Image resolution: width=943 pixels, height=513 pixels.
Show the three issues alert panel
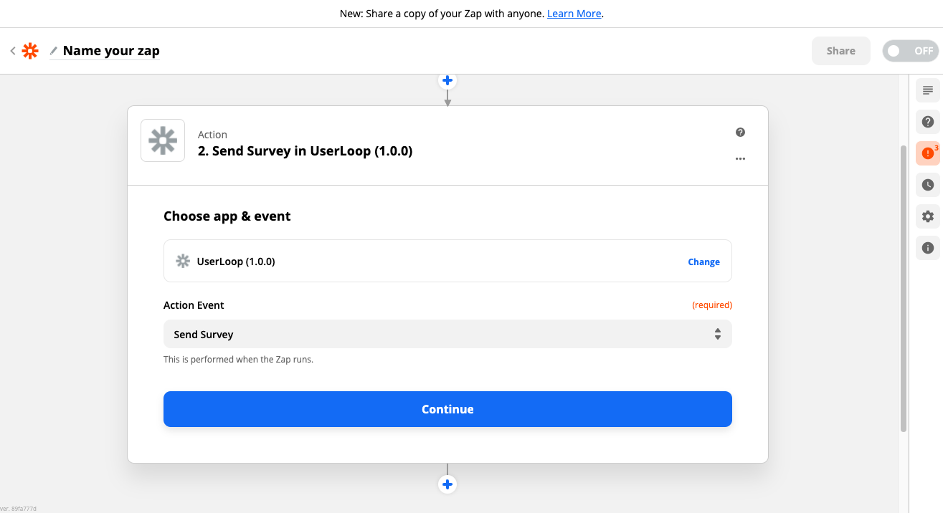[x=928, y=153]
